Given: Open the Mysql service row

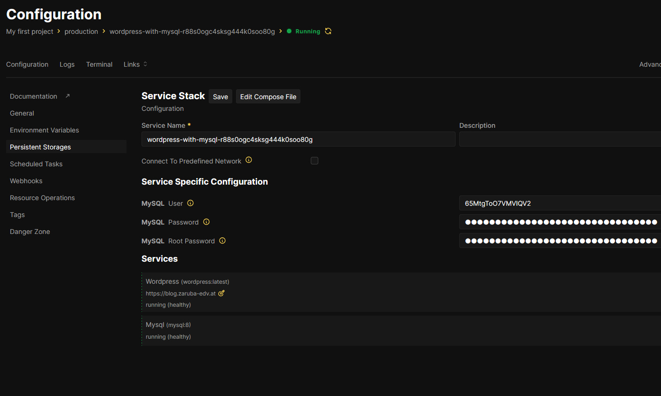Looking at the screenshot, I should 401,331.
